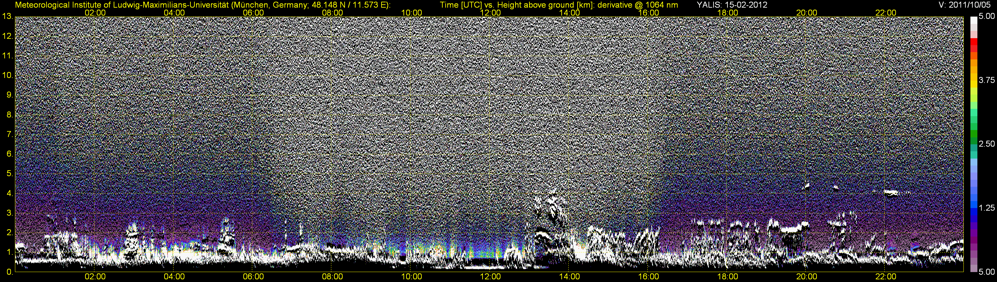Image resolution: width=997 pixels, height=282 pixels.
Task: Click height label '10.' on the vertical axis
Action: [x=8, y=75]
